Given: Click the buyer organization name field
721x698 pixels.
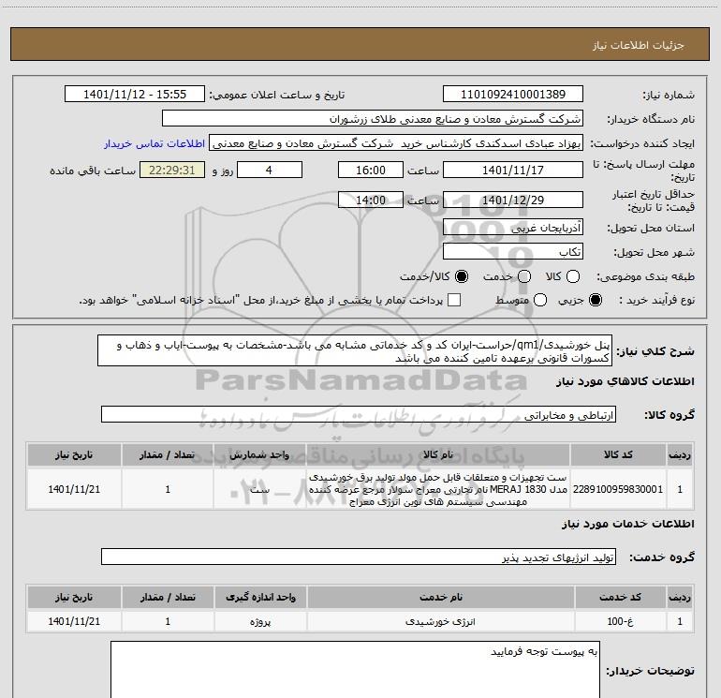Looking at the screenshot, I should pyautogui.click(x=373, y=119).
